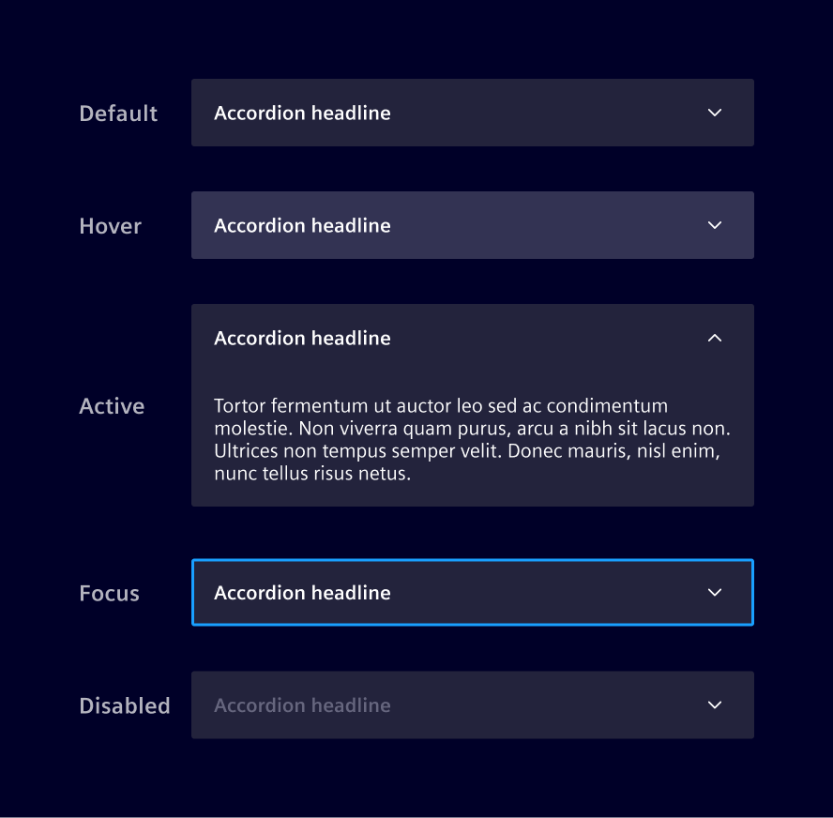Click the chevron icon in the Disabled accordion
Viewport: 833px width, 818px height.
point(715,705)
